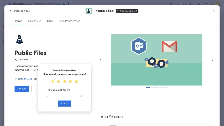Click the grey star next to Rate the app
Viewport: 224px width, 126px height.
[x=16, y=79]
